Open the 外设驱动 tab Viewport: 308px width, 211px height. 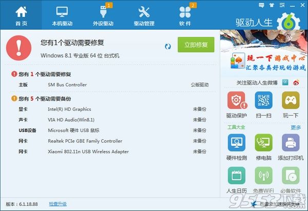click(x=103, y=15)
